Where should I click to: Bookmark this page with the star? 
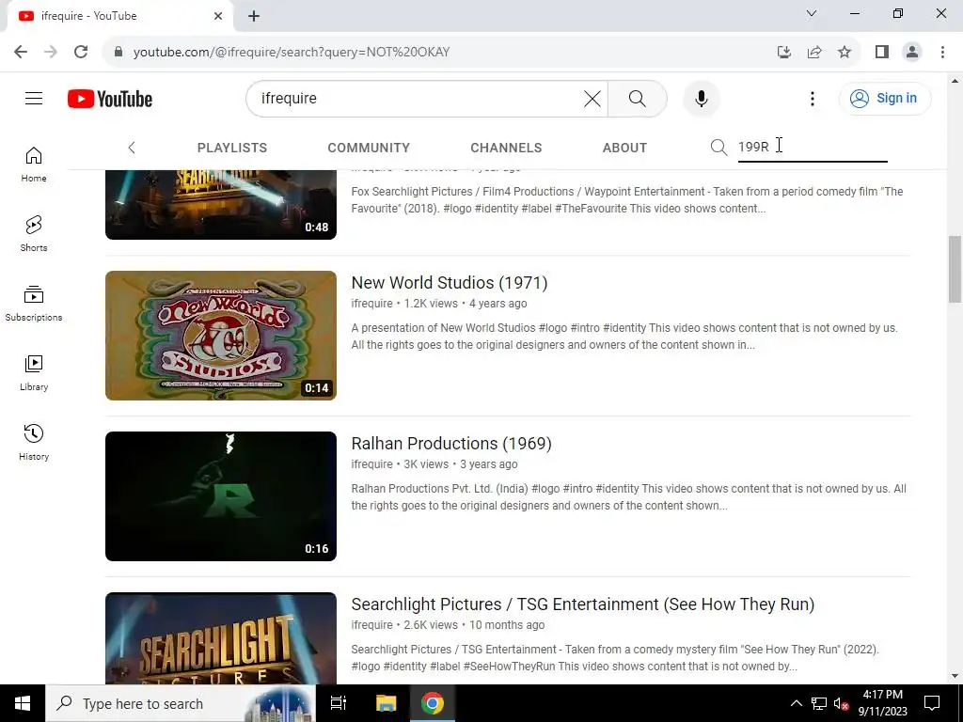pyautogui.click(x=845, y=52)
